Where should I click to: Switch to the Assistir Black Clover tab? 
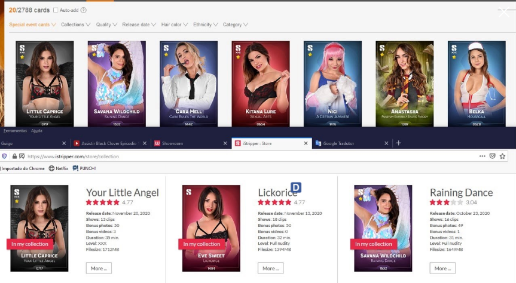[x=109, y=143]
